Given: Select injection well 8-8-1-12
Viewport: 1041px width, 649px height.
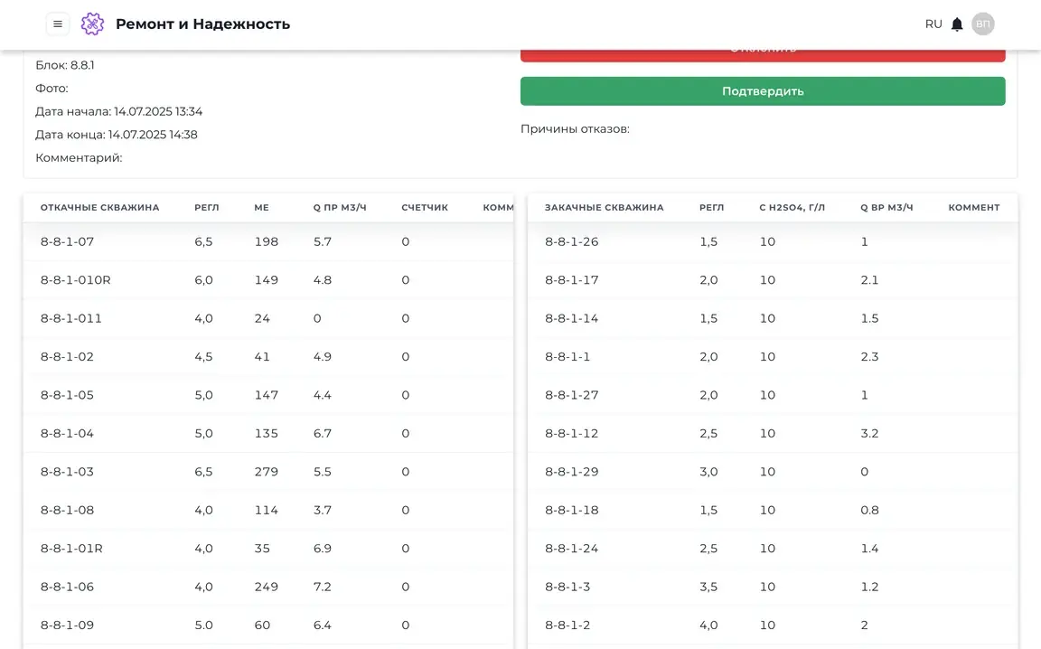Looking at the screenshot, I should (773, 433).
